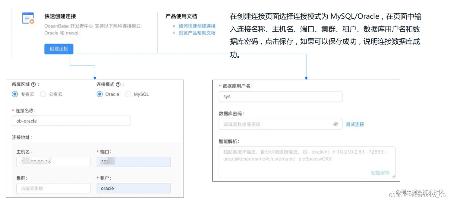
Task: Click the 主机名 host input field
Action: click(x=53, y=162)
